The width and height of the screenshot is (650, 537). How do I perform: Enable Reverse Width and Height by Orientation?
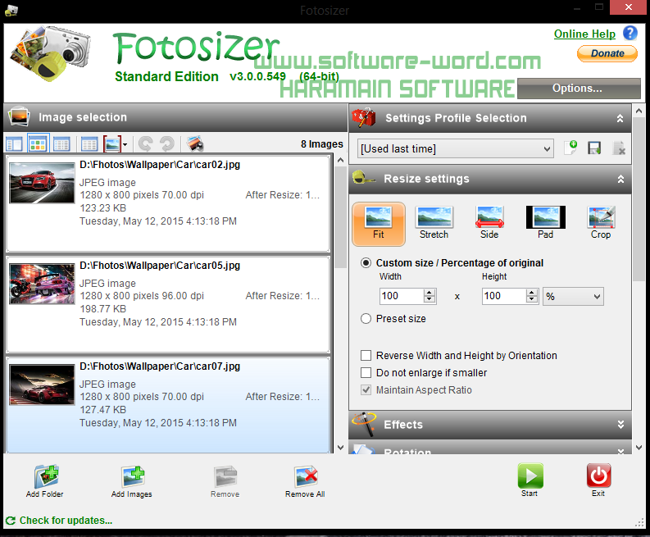point(366,355)
